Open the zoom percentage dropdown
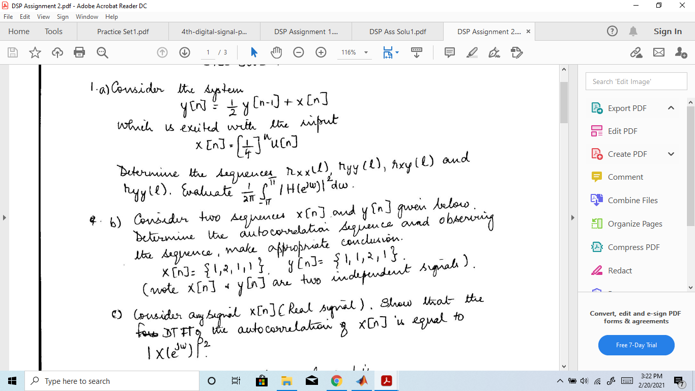The width and height of the screenshot is (695, 391). tap(365, 52)
